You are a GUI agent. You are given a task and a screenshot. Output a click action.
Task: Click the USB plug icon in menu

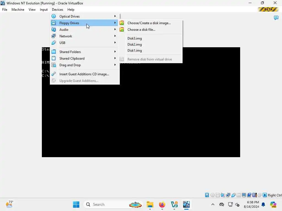point(54,43)
